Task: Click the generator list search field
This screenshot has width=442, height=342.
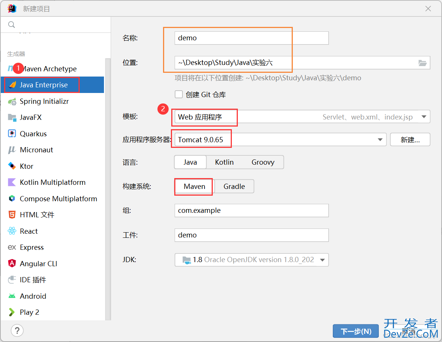Action: (56, 25)
